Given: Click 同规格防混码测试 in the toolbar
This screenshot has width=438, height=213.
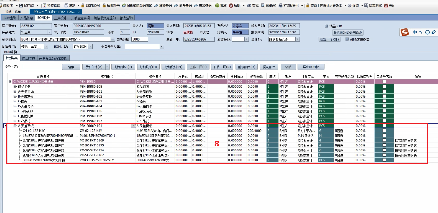Looking at the screenshot, I should tap(137, 6).
